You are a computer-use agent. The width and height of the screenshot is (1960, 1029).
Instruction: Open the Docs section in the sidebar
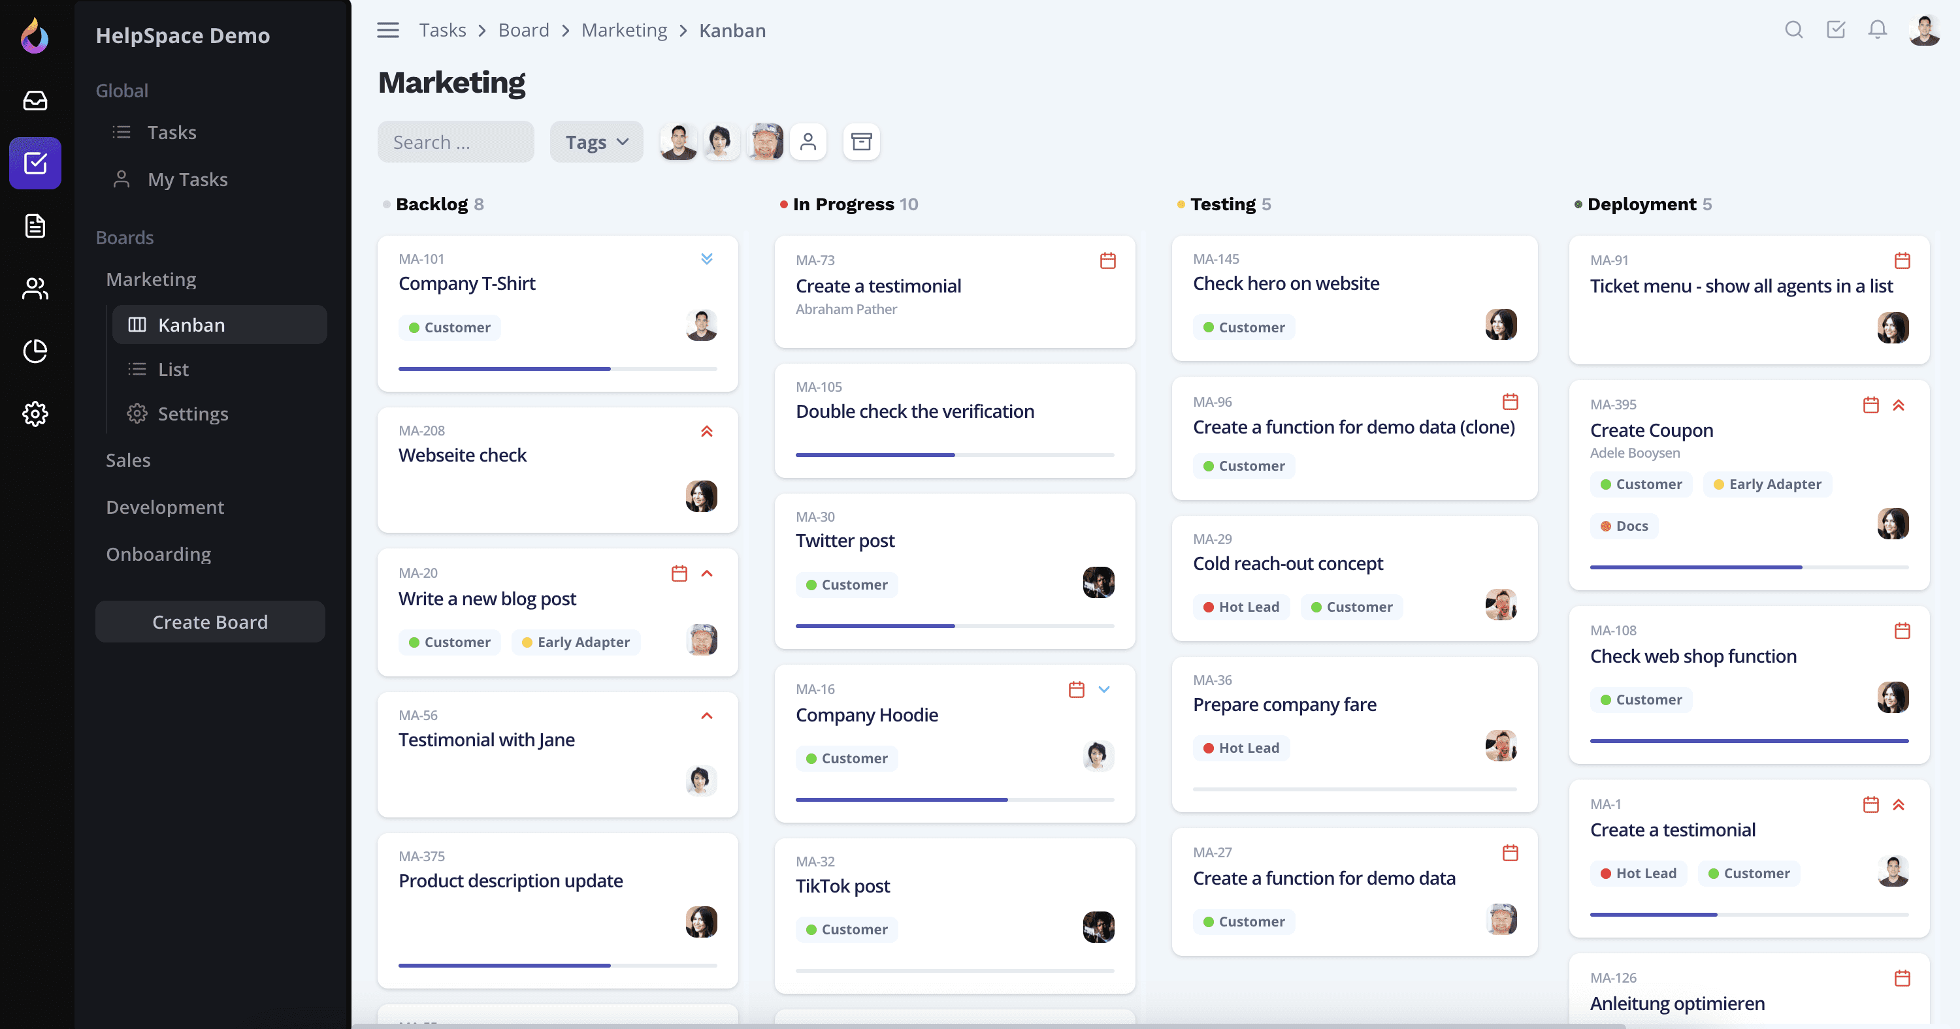(35, 226)
